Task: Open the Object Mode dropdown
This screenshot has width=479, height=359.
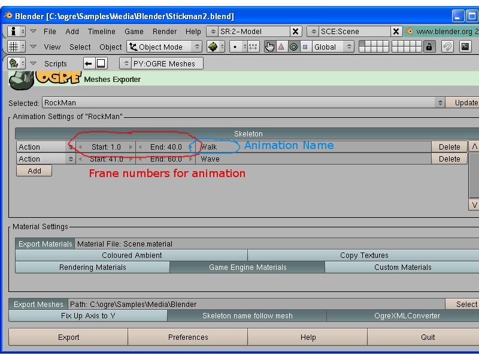Action: (x=164, y=47)
